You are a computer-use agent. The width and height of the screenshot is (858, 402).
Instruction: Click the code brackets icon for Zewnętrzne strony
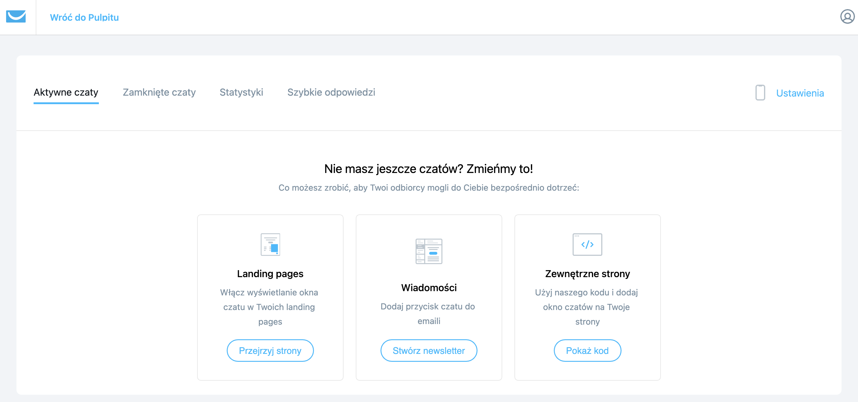point(587,244)
